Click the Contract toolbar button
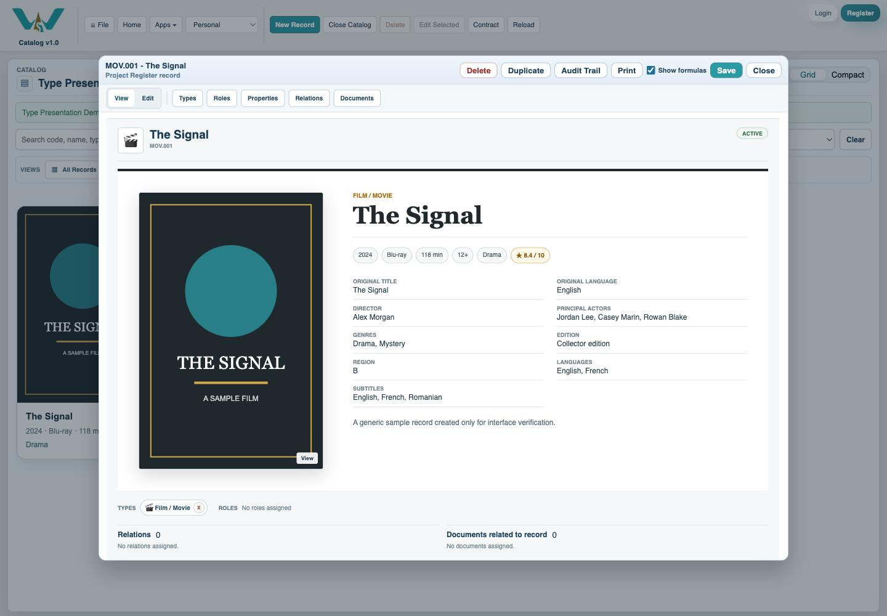The image size is (887, 616). click(x=486, y=25)
